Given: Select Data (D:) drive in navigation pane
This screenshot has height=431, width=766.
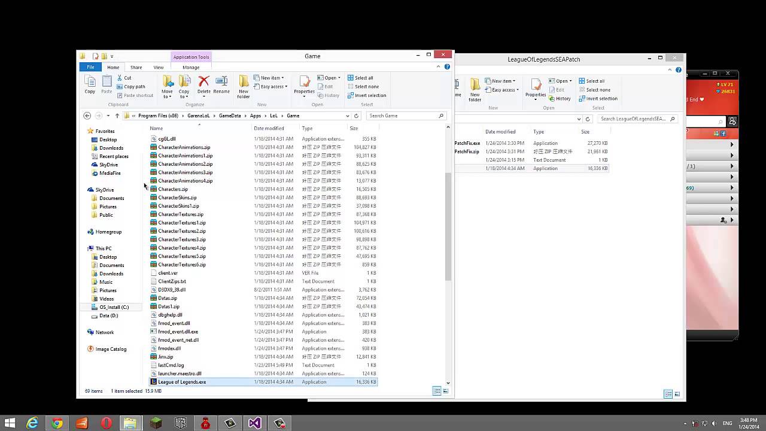Looking at the screenshot, I should [108, 315].
